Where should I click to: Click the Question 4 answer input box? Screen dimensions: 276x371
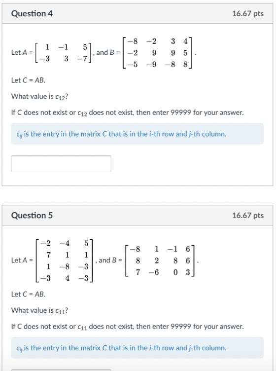[x=61, y=164]
